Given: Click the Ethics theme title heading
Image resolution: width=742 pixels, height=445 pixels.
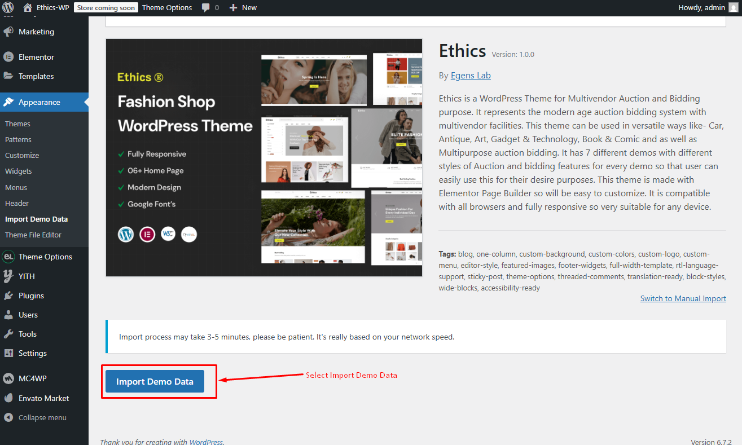Looking at the screenshot, I should tap(462, 51).
